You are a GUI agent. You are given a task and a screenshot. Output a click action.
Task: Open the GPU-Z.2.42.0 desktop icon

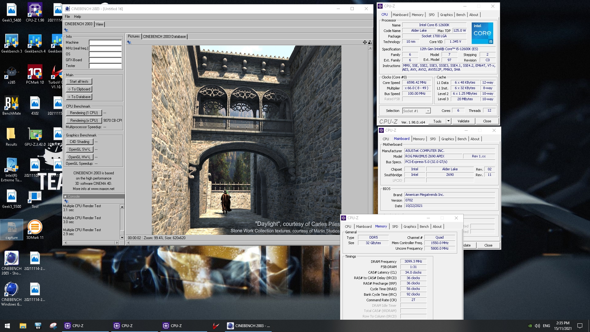(35, 137)
